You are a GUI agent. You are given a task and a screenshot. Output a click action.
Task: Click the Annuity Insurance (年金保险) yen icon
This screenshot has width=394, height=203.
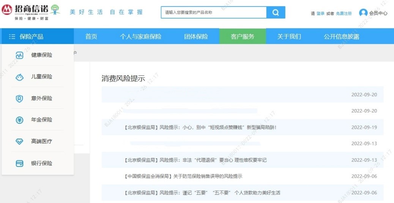19,120
